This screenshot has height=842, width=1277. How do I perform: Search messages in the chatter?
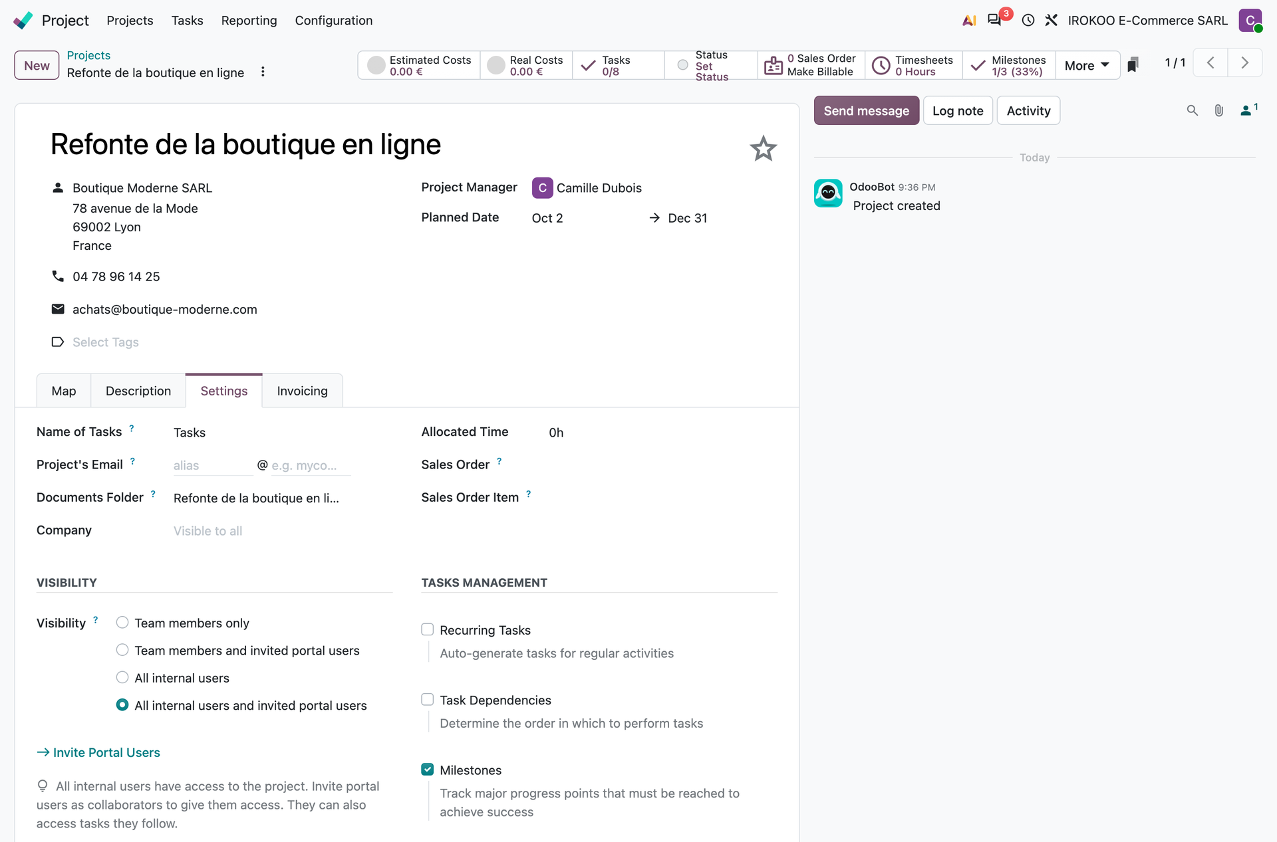pos(1193,110)
